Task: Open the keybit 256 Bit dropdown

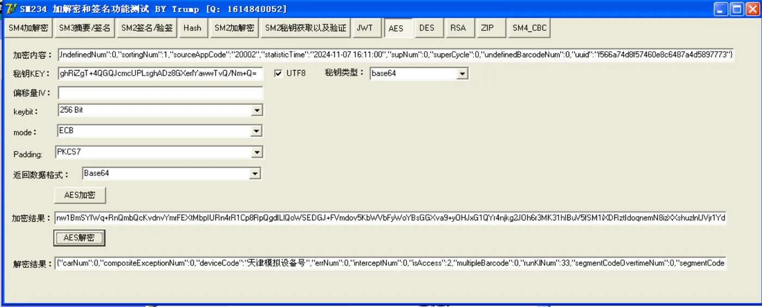Action: pos(257,110)
